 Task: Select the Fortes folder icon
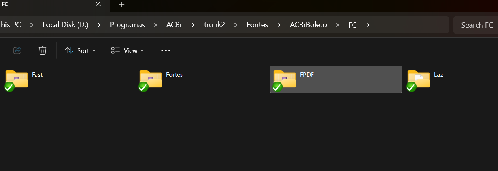151,80
